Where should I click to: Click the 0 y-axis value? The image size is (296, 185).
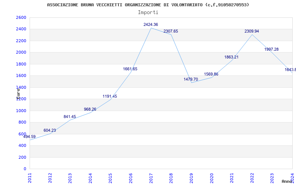pyautogui.click(x=25, y=169)
